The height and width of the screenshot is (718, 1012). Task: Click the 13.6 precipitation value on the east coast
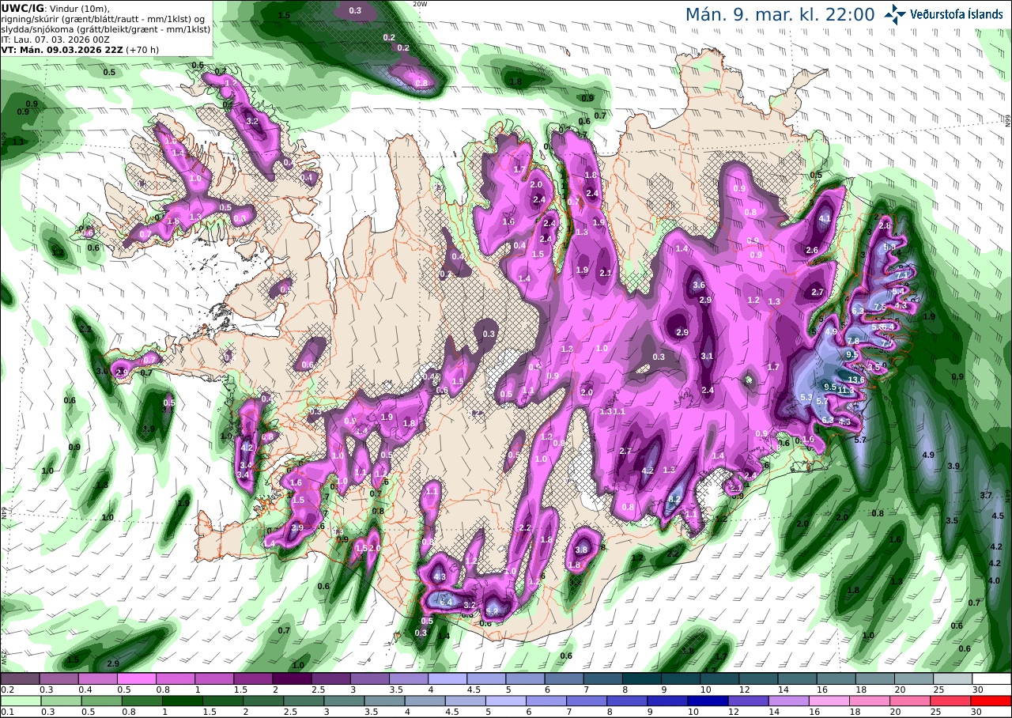pyautogui.click(x=856, y=380)
